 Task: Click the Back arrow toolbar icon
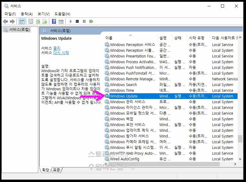click(x=5, y=21)
